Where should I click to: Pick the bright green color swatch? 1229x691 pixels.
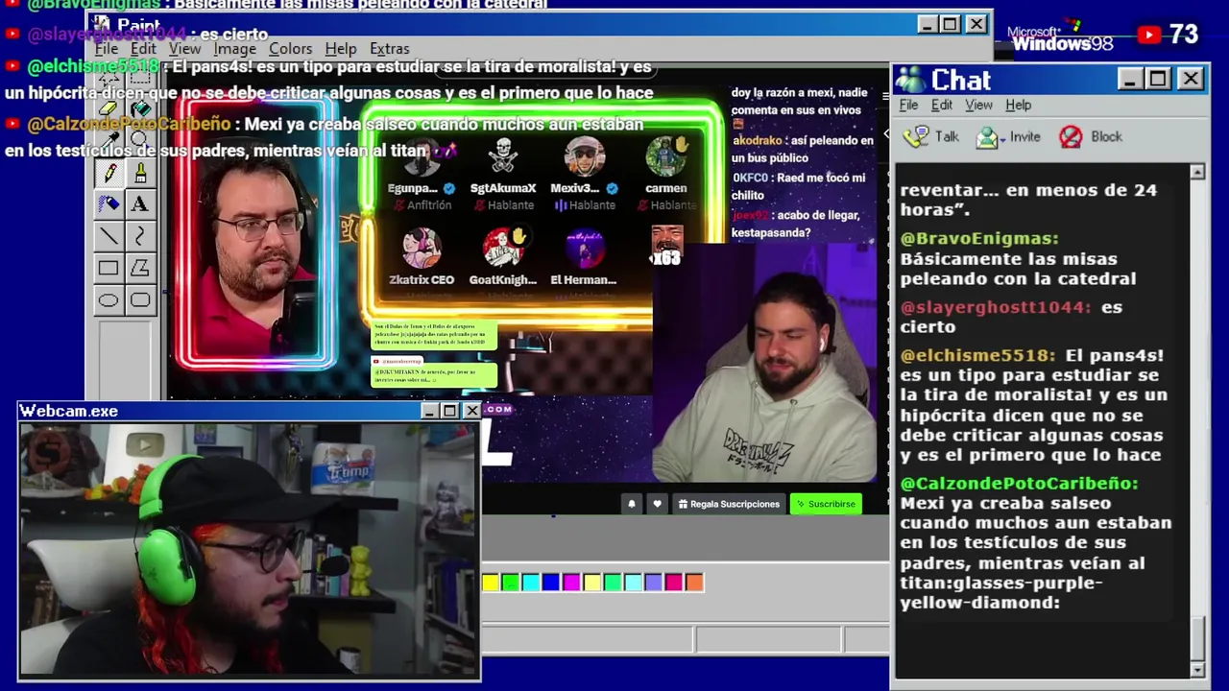[511, 583]
